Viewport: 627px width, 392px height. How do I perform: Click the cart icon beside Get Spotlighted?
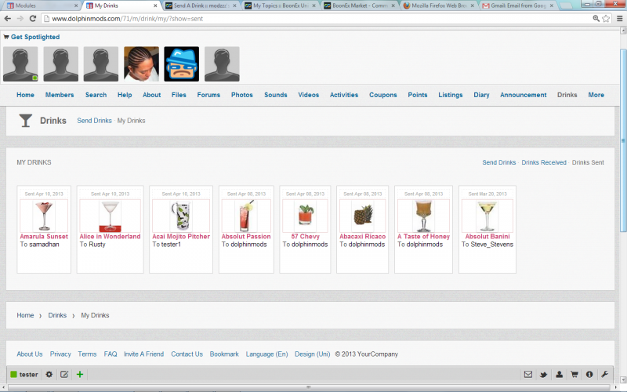(6, 37)
